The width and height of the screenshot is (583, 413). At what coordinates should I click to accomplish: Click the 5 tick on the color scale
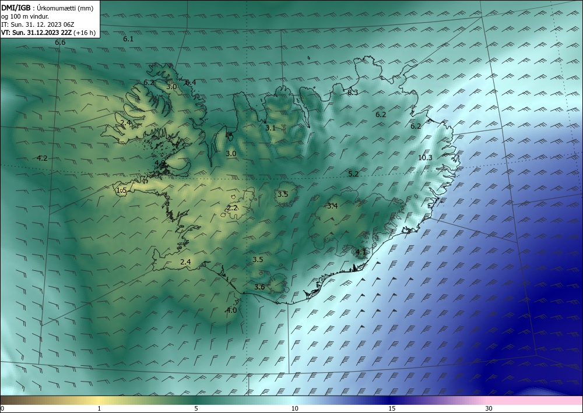196,408
